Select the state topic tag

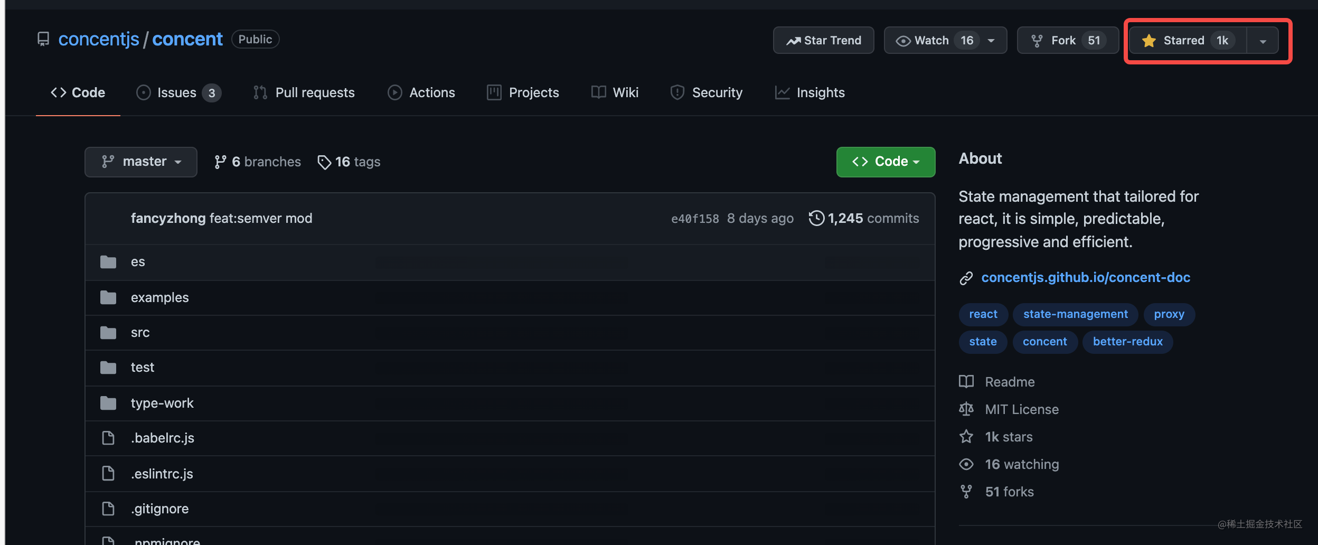tap(983, 342)
